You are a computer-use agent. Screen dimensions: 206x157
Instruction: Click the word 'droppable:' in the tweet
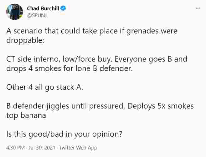click(x=25, y=40)
